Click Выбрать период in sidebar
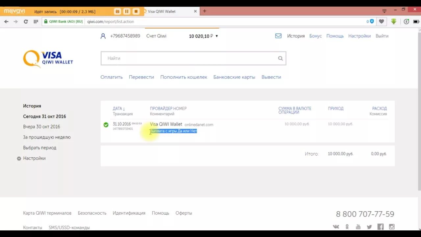 coord(39,148)
